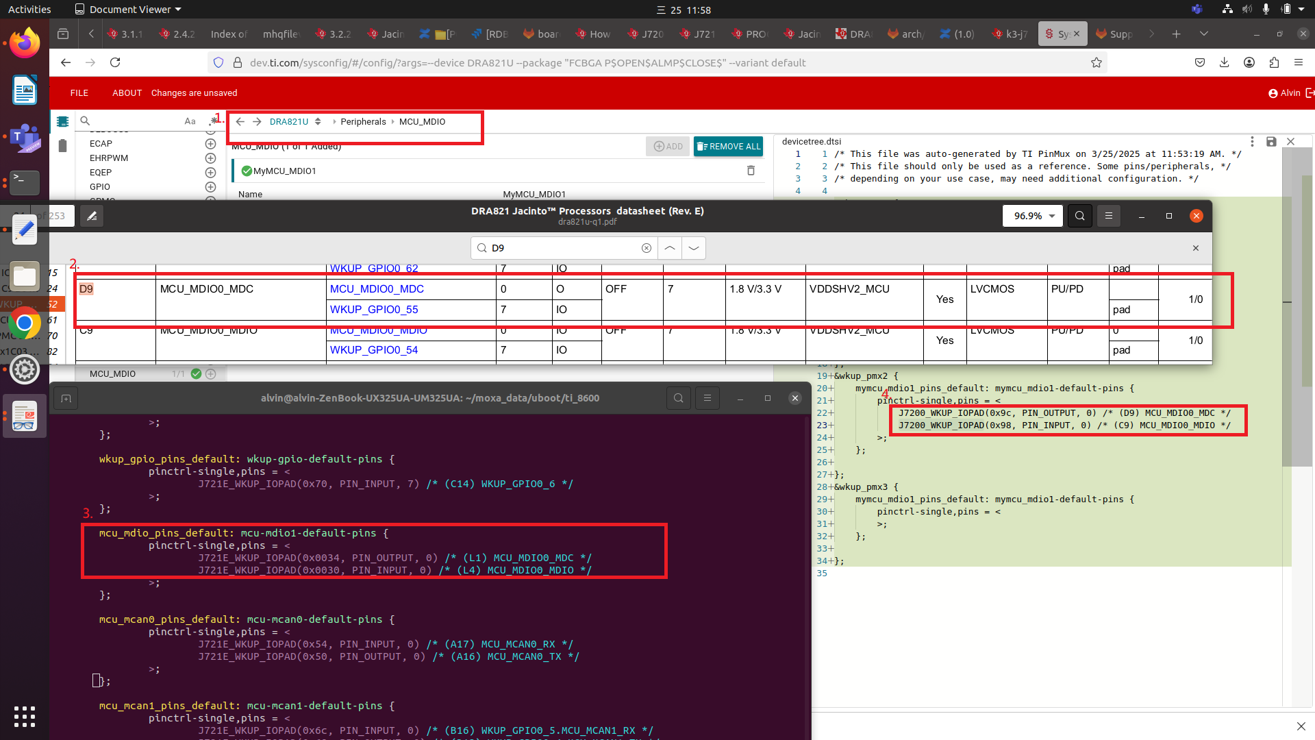This screenshot has height=740, width=1315.
Task: Switch to the Index of browser tab
Action: click(x=229, y=34)
